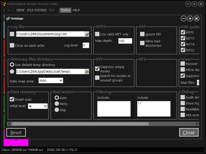Uncheck Suppress empty inodes
This screenshot has height=154, width=206.
click(x=97, y=68)
